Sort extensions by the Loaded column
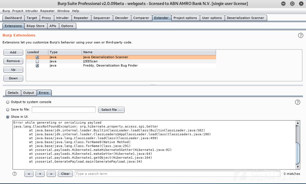This screenshot has height=184, width=306. [37, 52]
